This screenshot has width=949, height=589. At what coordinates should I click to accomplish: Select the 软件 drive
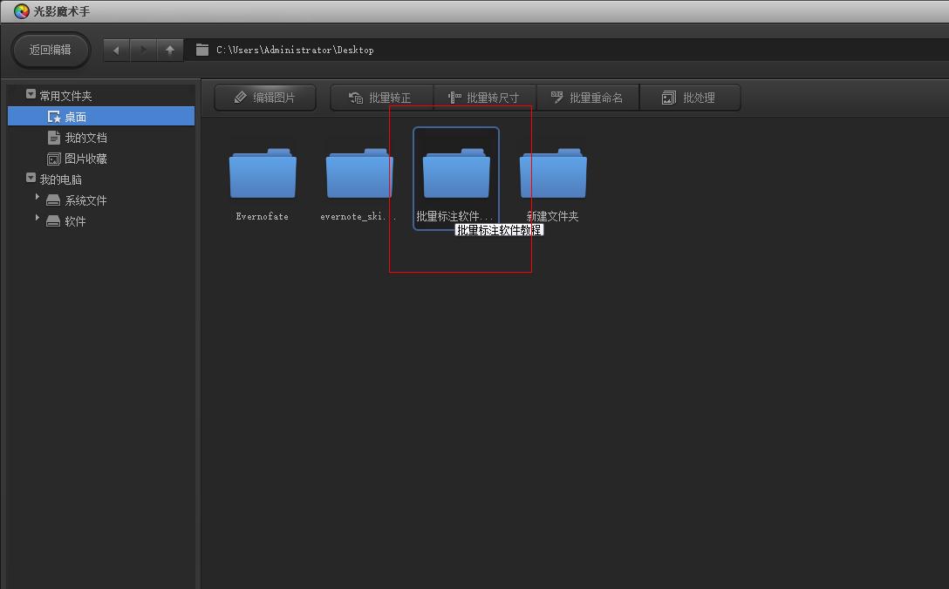point(75,221)
